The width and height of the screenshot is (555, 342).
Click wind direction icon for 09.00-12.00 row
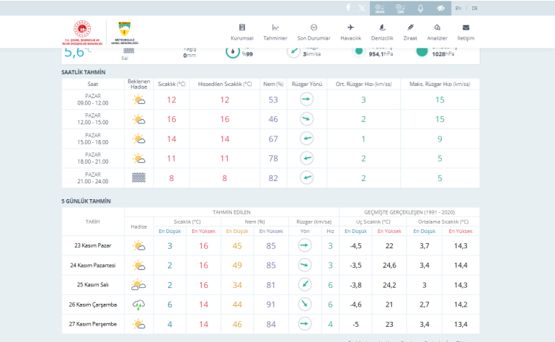click(306, 100)
